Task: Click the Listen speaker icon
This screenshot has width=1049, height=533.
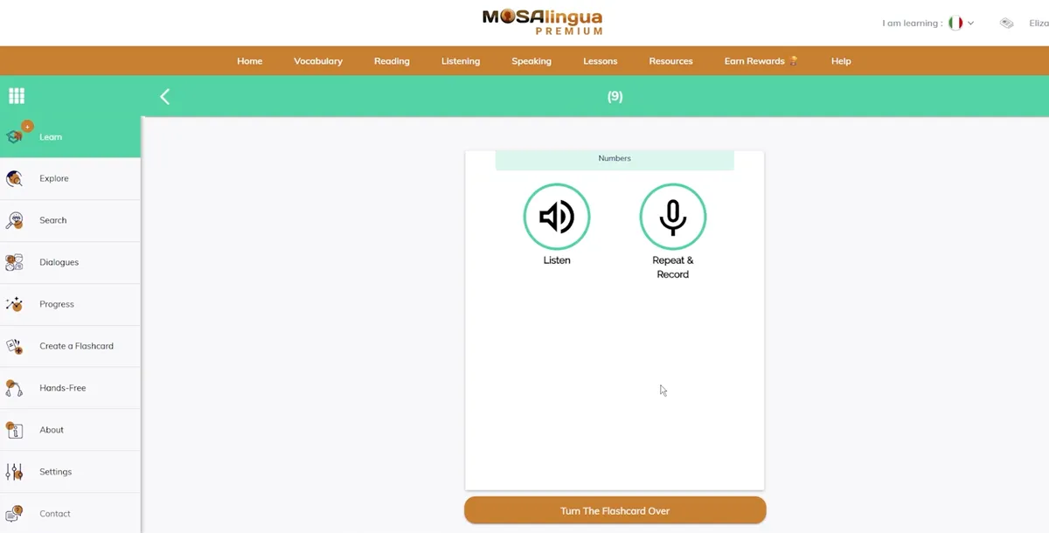Action: click(557, 217)
